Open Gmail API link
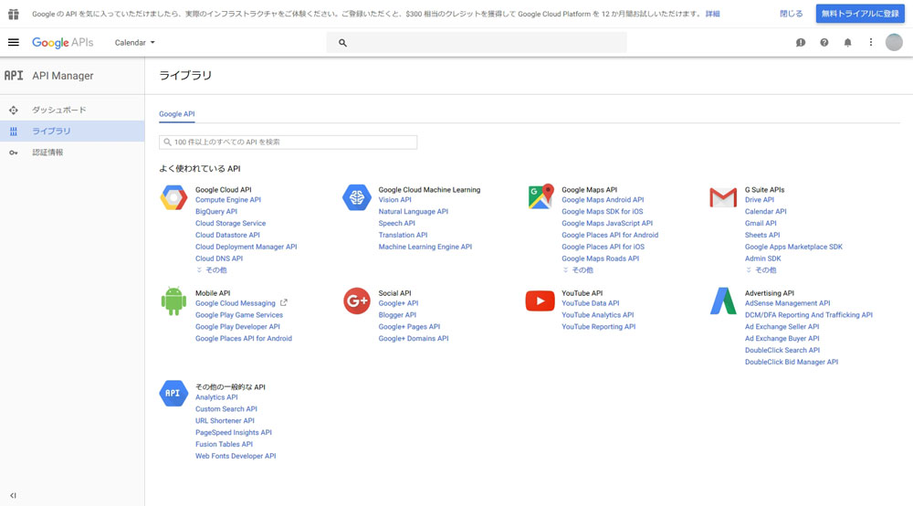 [x=761, y=223]
